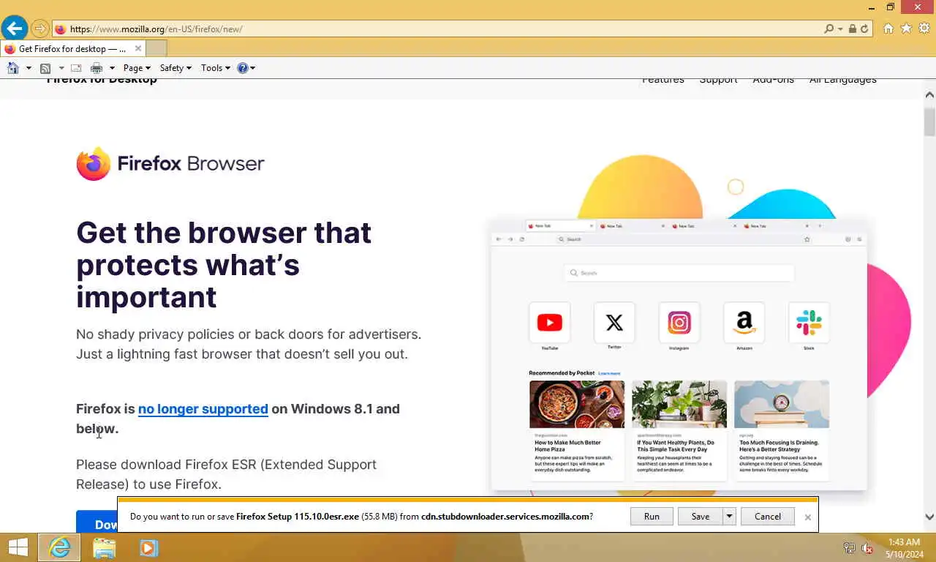Click Save in the download bar
936x562 pixels.
coord(701,517)
